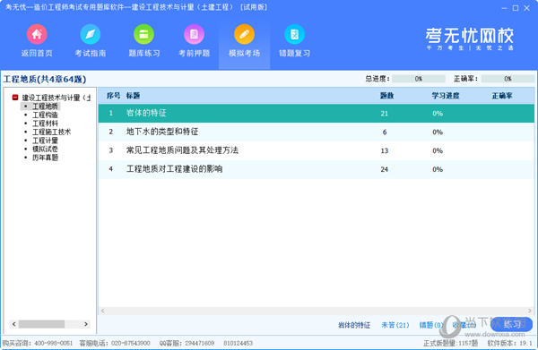Click 正式版题量 in status bar
The width and height of the screenshot is (538, 350).
coord(450,343)
